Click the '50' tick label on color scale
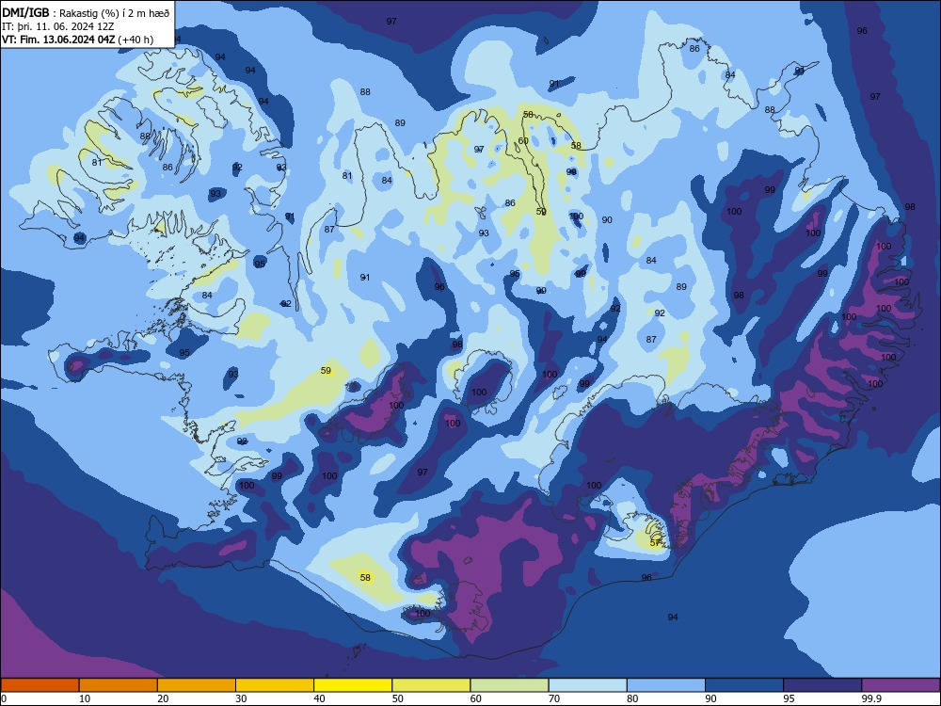 point(397,698)
